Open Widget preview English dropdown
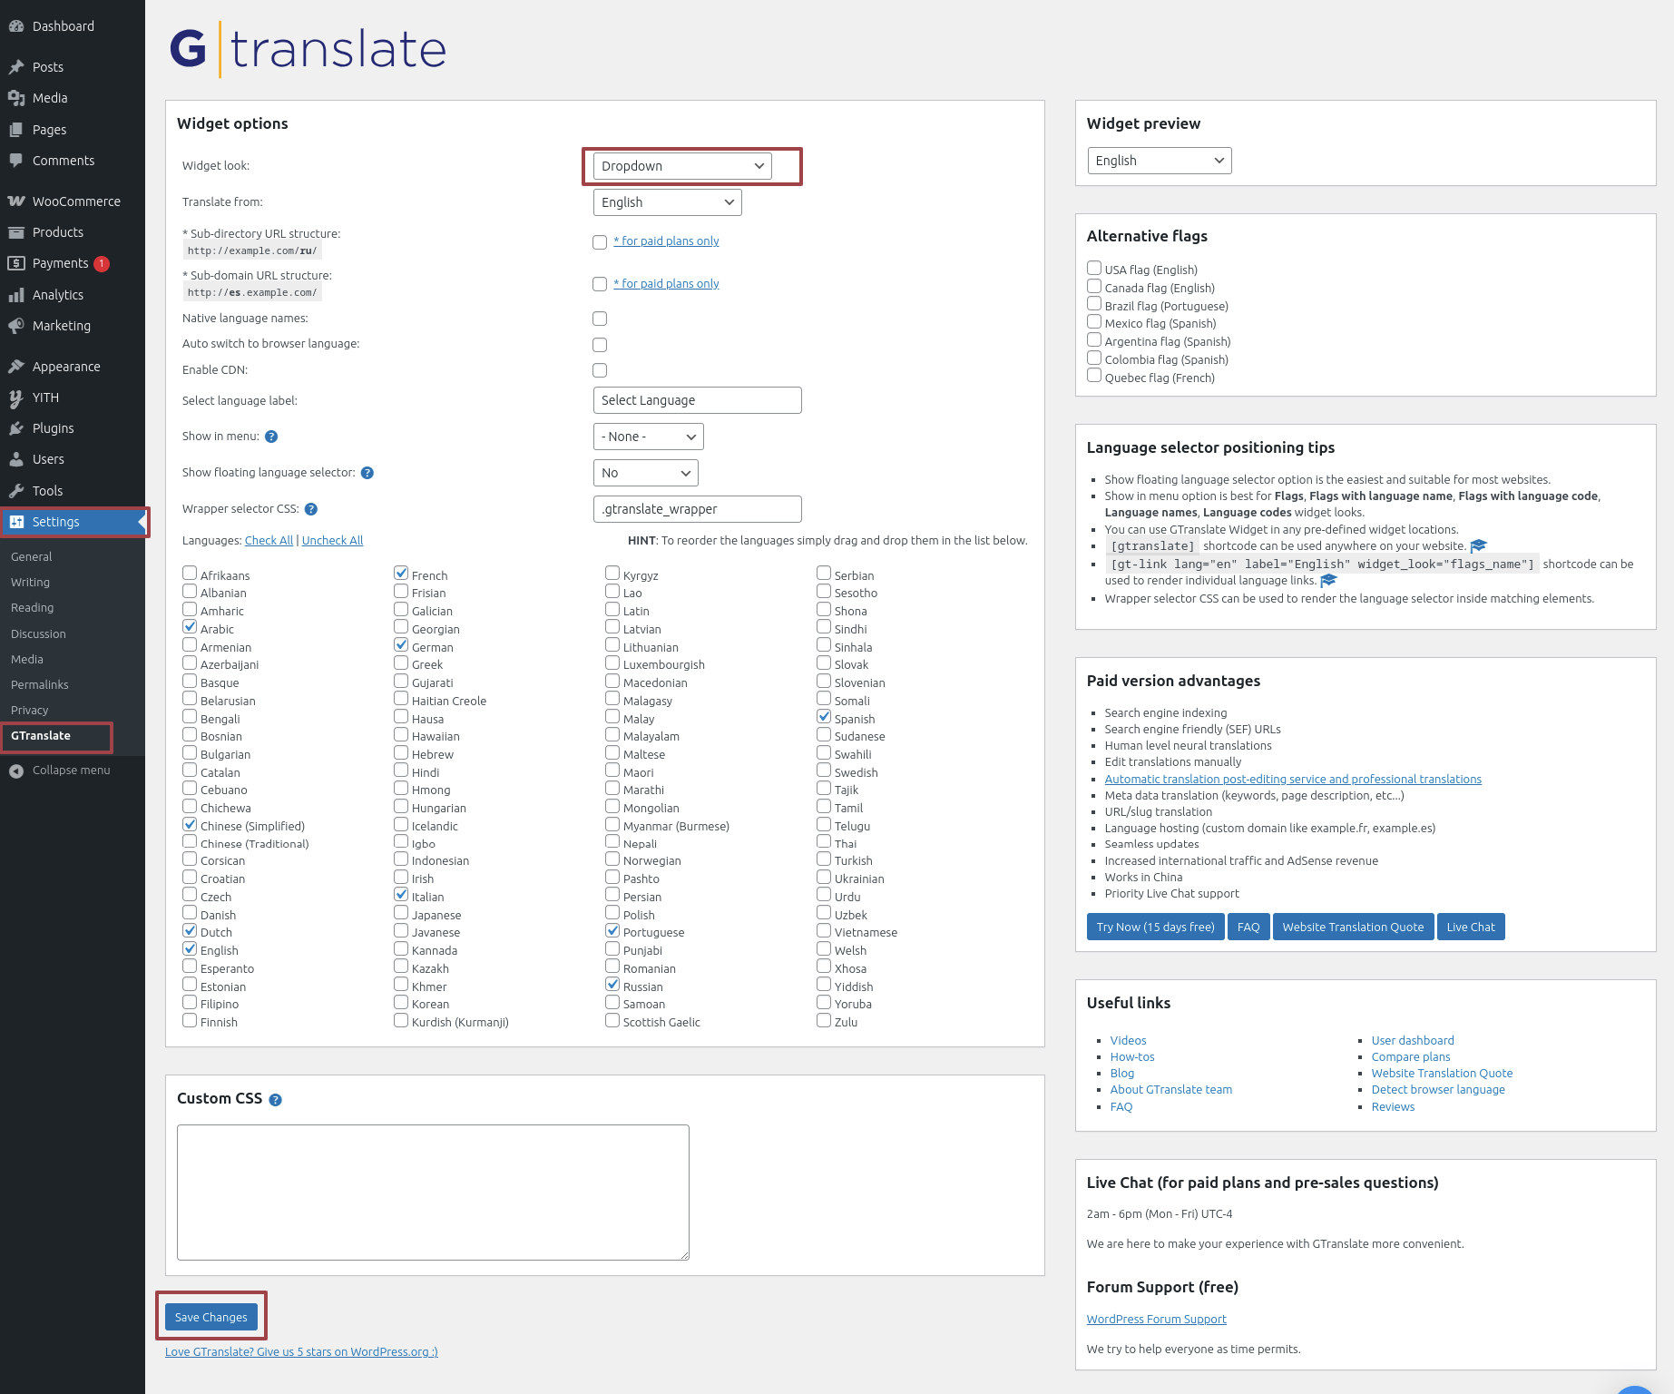 coord(1160,161)
